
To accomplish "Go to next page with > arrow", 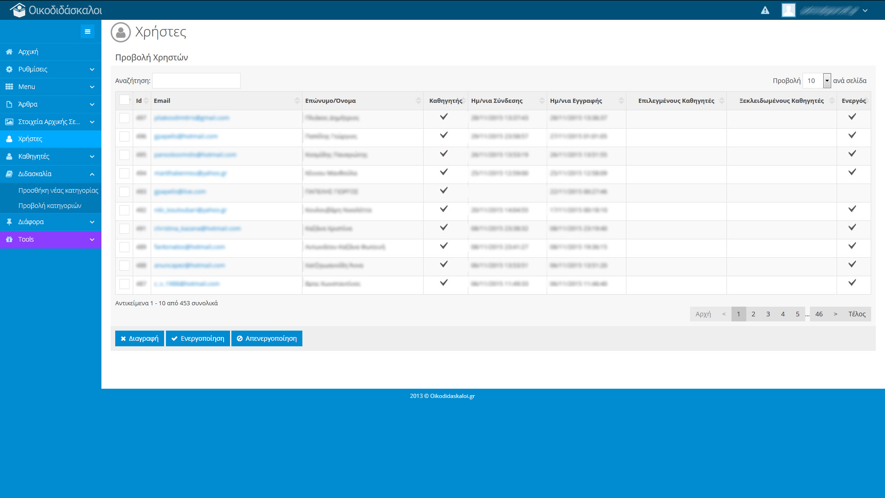I will point(836,314).
